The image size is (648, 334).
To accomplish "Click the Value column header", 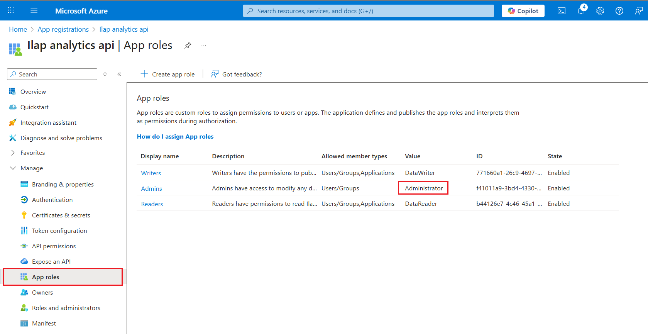I will (413, 156).
